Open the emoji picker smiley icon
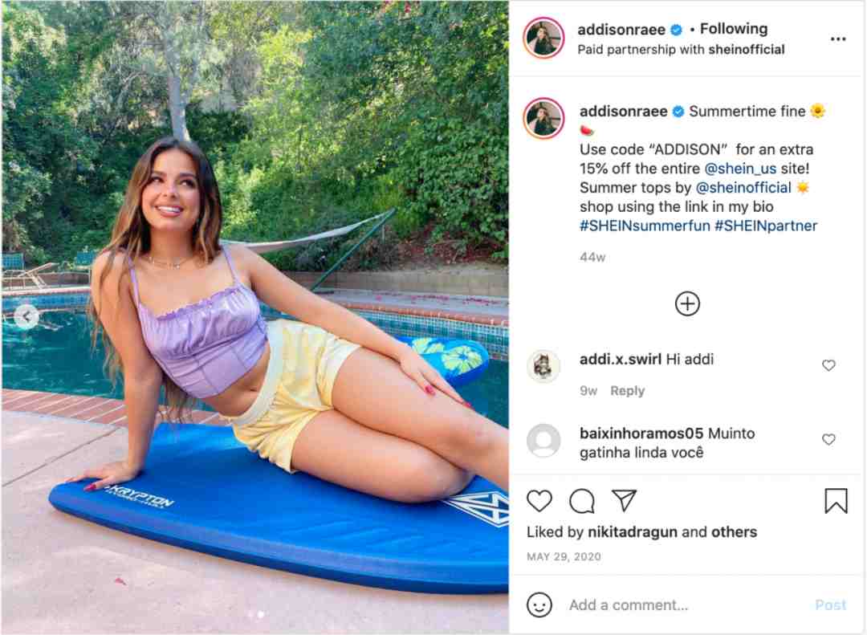Viewport: 867px width, 635px height. (539, 604)
